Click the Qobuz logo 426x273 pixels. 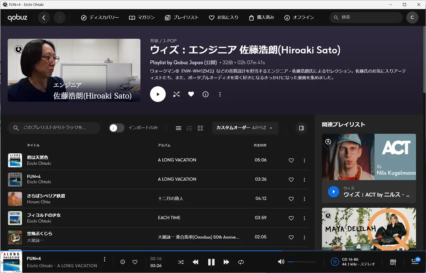tap(17, 17)
